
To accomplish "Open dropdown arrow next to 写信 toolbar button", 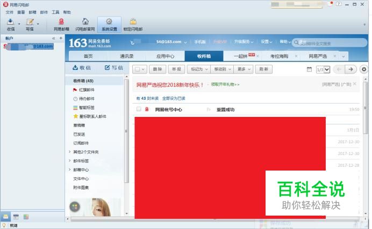I will [38, 24].
